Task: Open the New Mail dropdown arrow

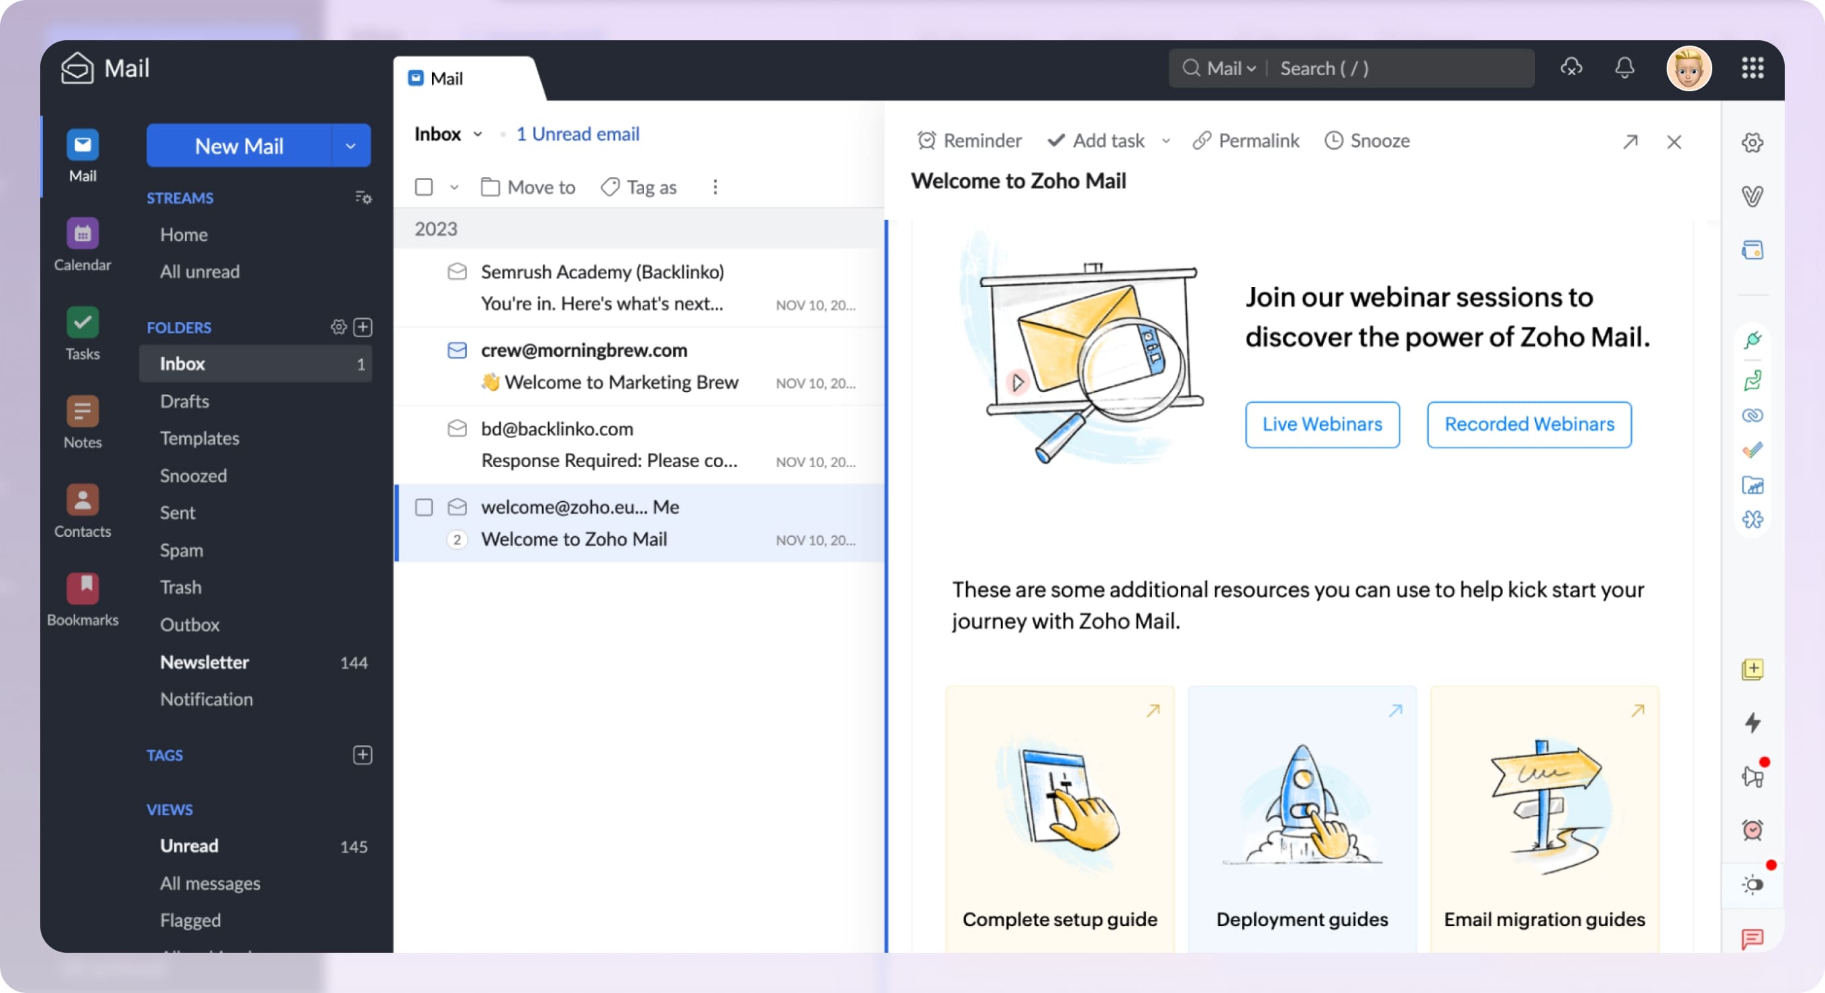Action: (352, 145)
